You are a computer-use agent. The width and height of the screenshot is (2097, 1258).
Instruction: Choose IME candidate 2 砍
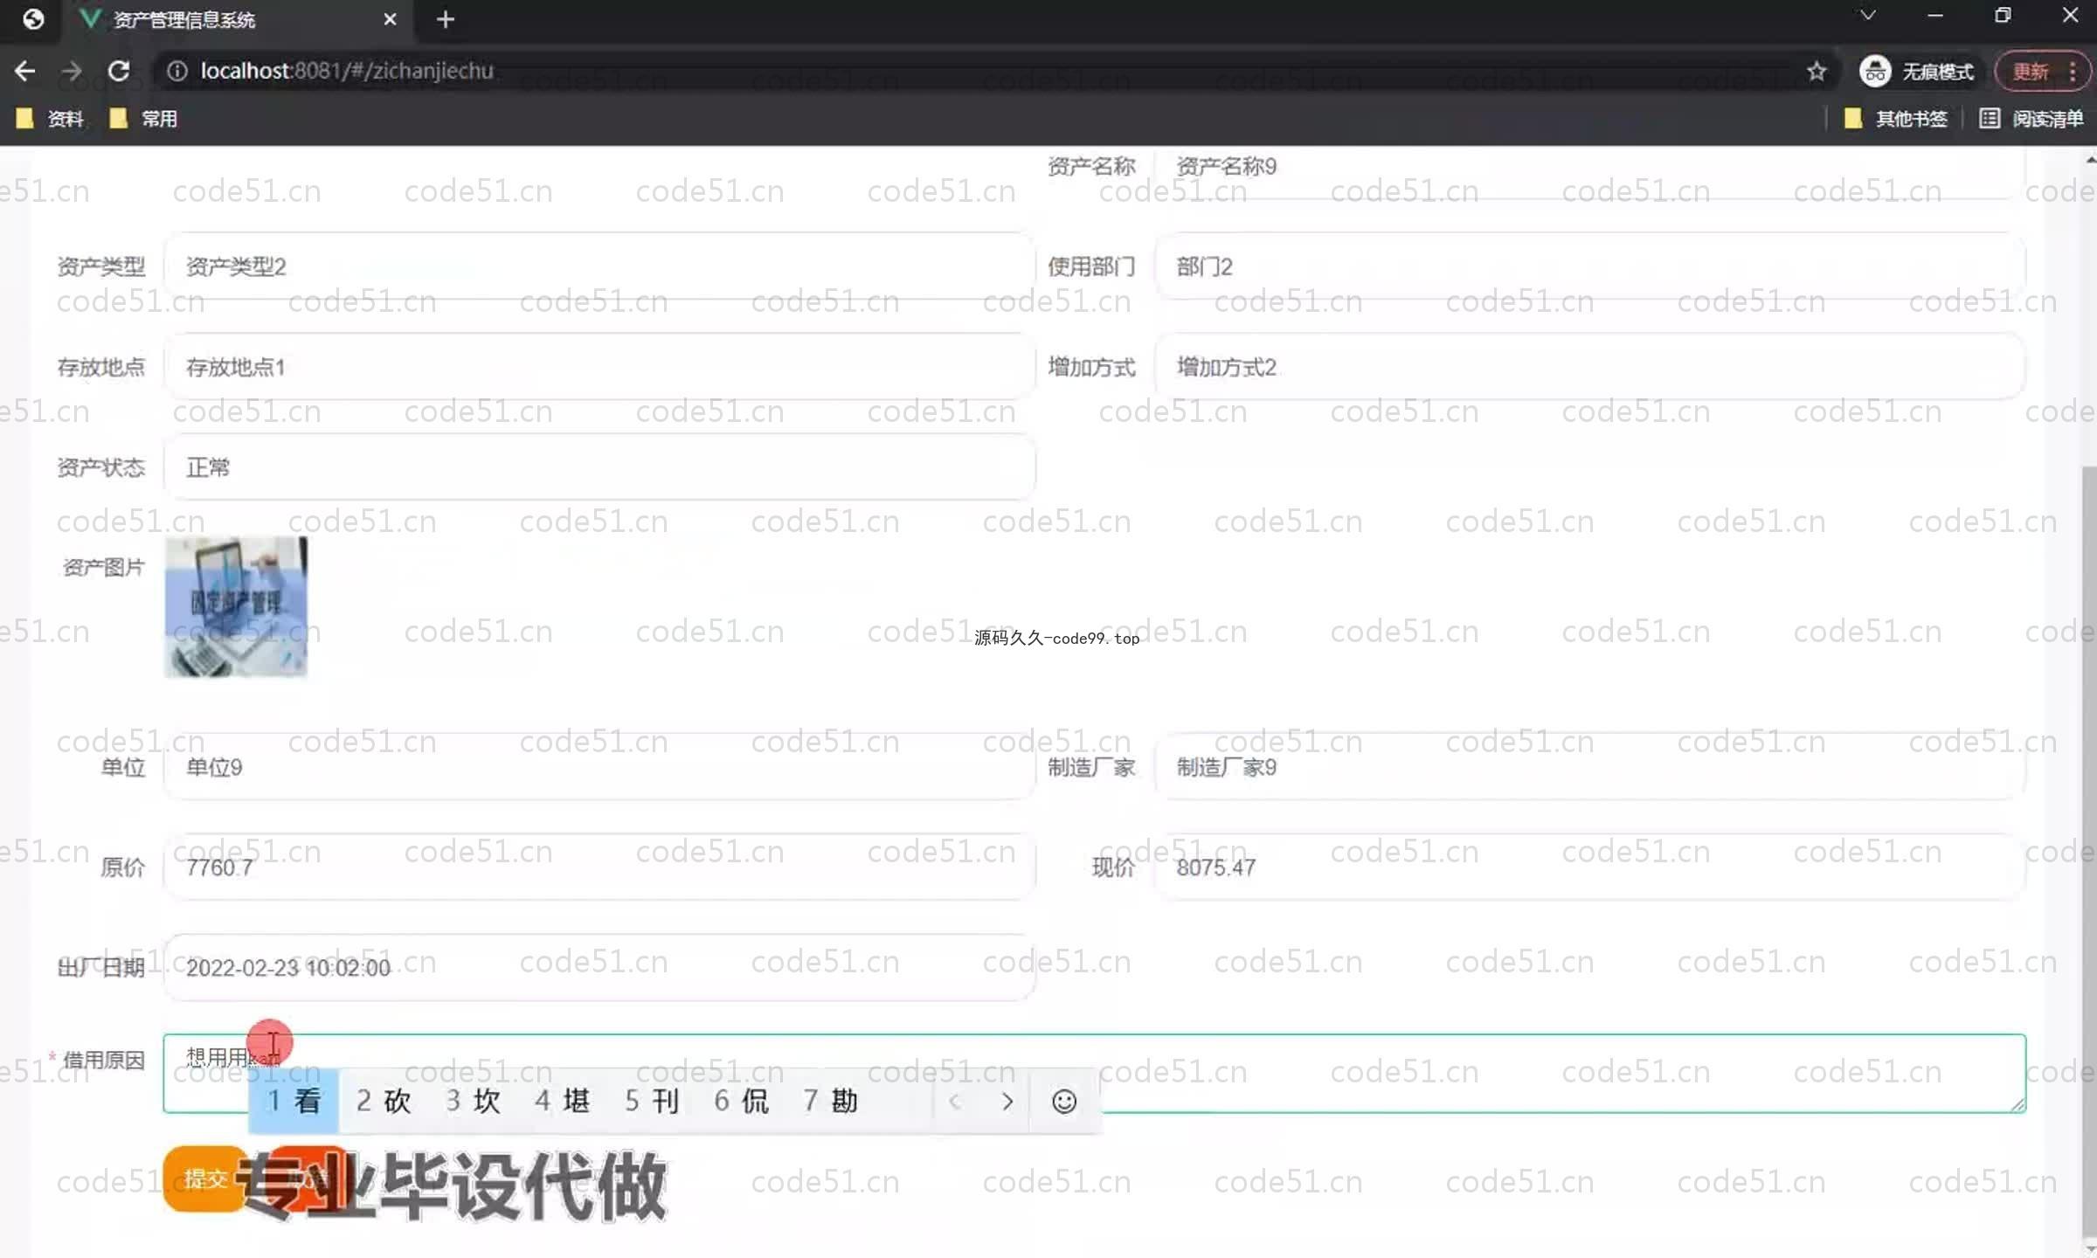point(384,1101)
